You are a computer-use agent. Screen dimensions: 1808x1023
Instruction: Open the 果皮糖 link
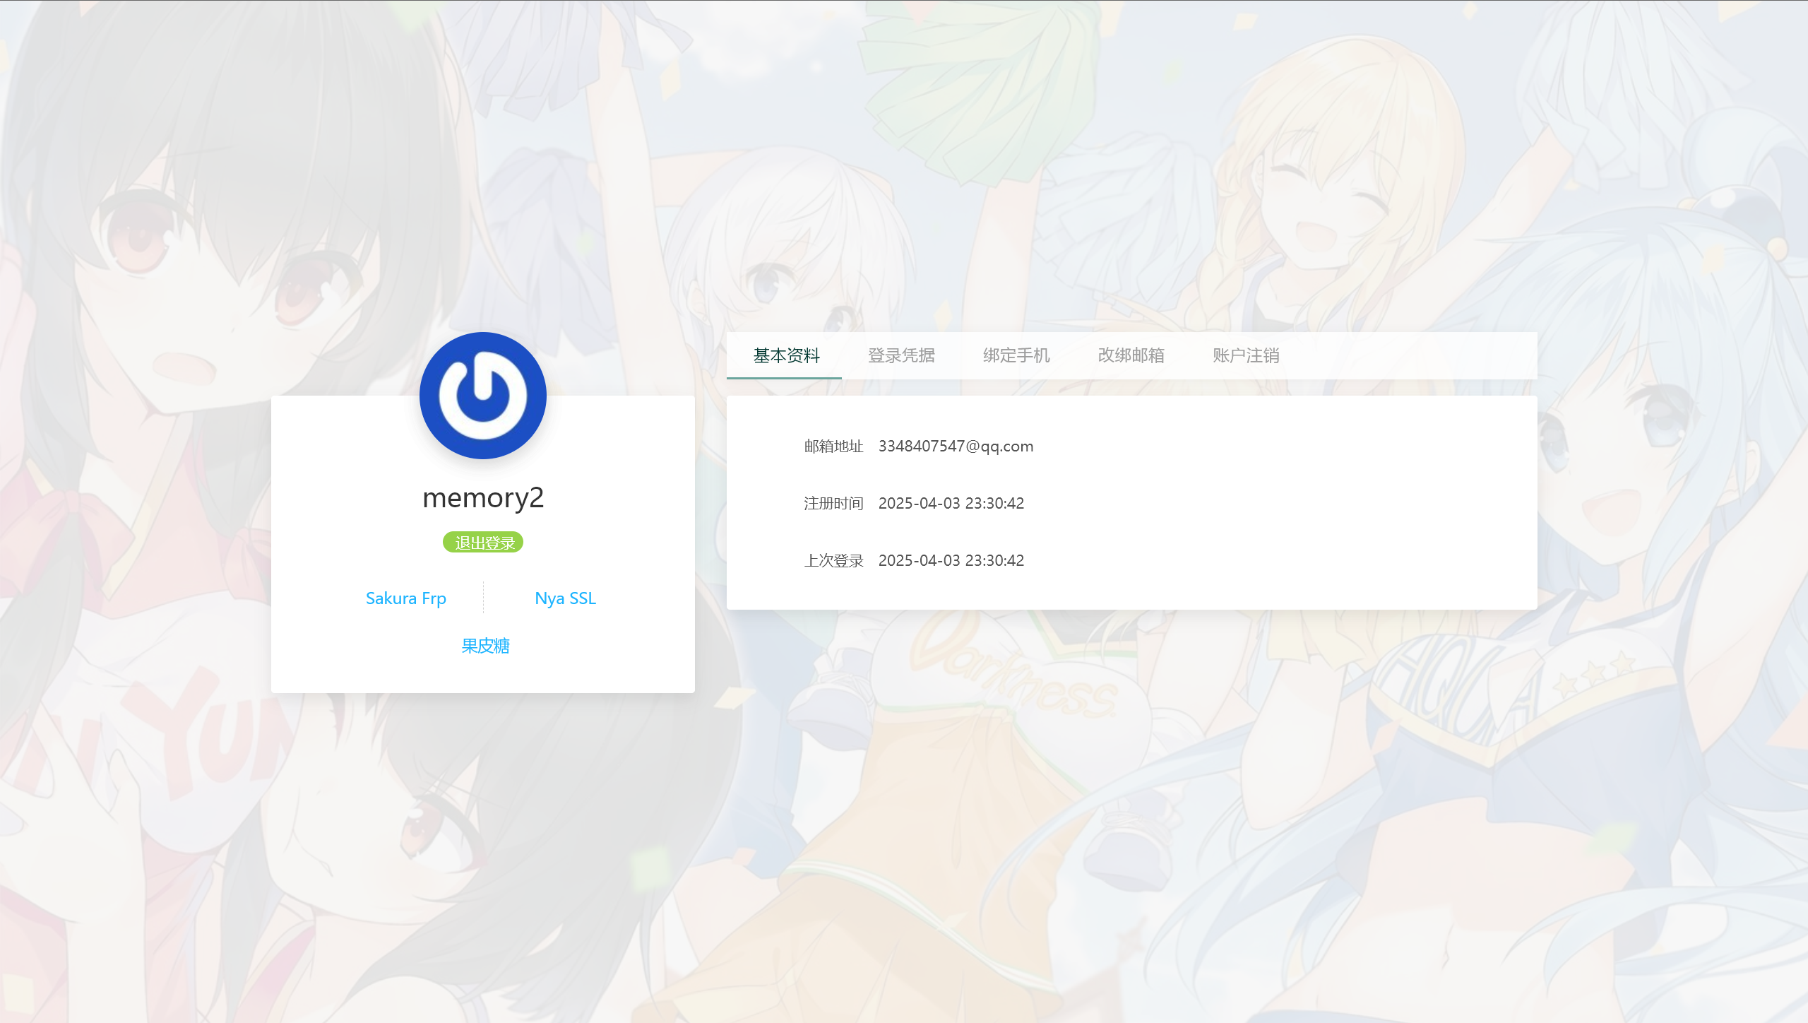485,646
